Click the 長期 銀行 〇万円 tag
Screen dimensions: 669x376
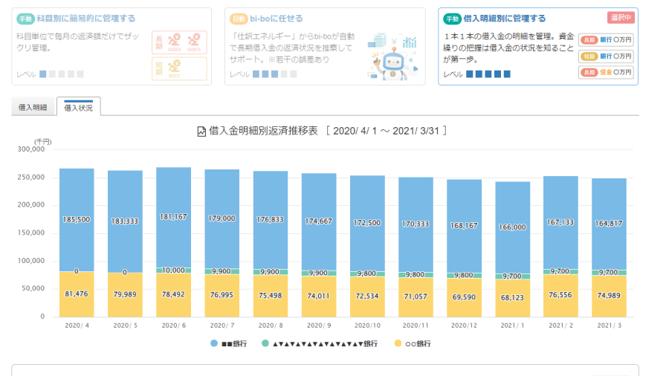point(606,39)
